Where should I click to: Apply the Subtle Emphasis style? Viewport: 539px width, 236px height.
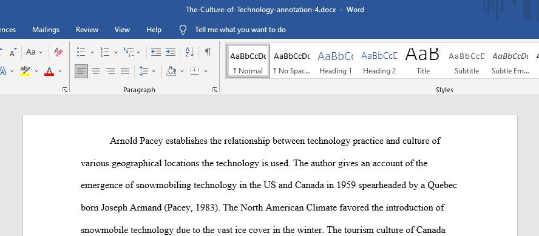click(x=510, y=61)
